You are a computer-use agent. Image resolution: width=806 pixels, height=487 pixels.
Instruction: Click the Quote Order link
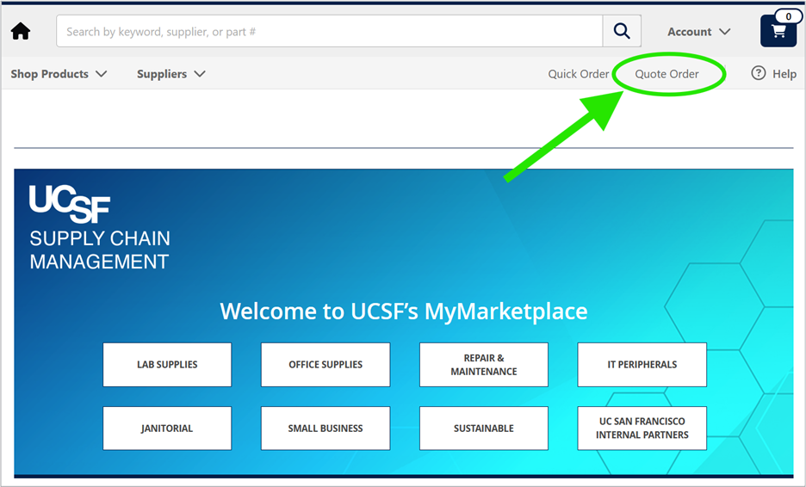666,74
